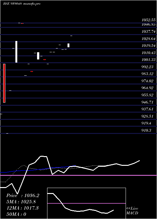Click the 946.71 price level label
This screenshot has height=219, width=157.
pos(148,102)
